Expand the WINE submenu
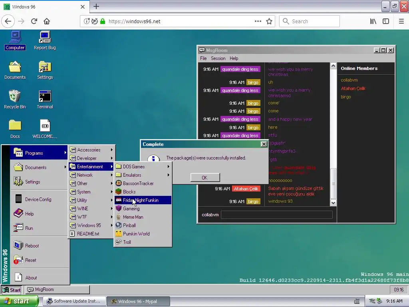Viewport: 409px width, 307px height. pyautogui.click(x=91, y=208)
